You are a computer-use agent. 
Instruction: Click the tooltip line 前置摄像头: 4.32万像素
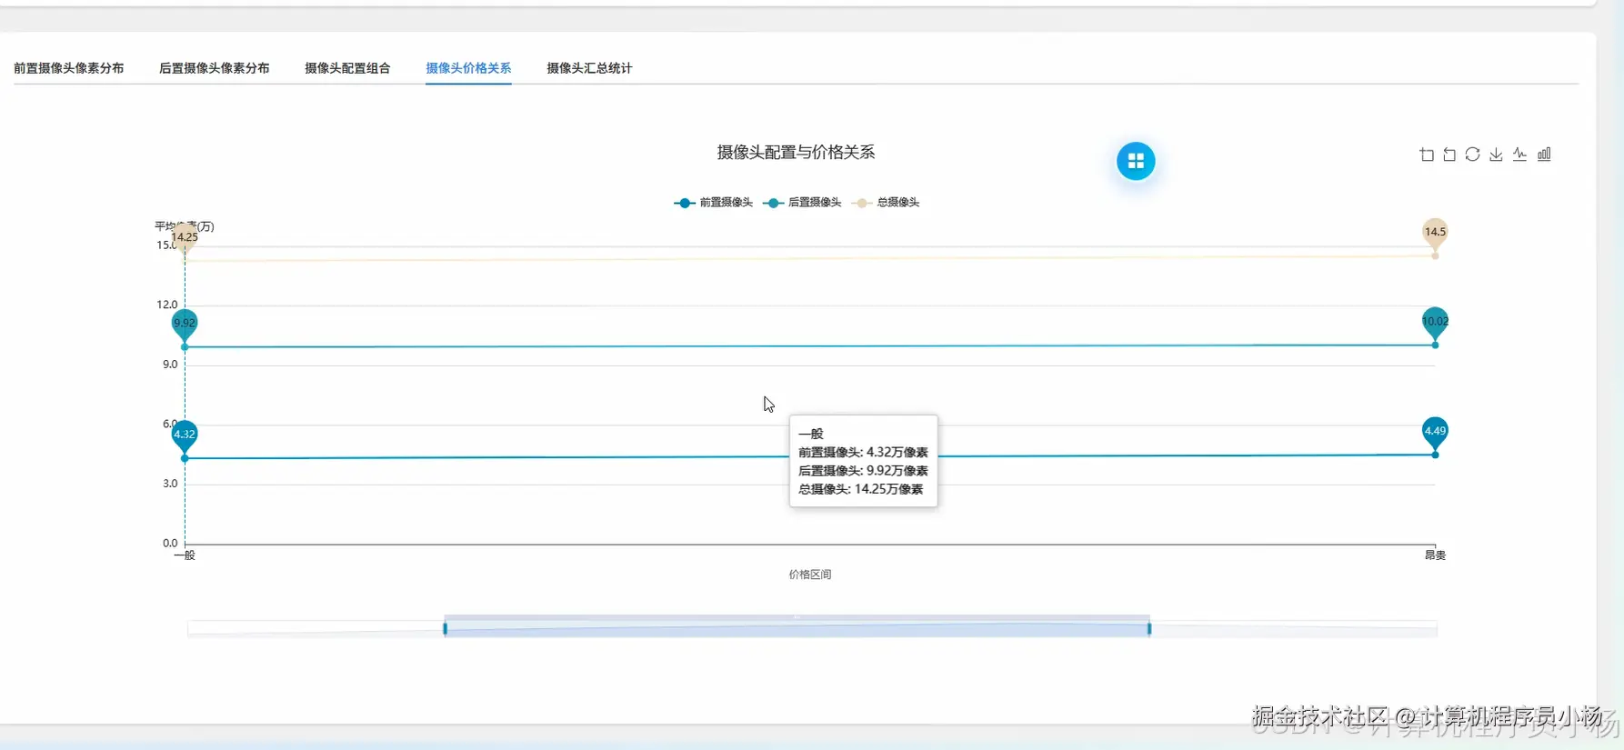coord(863,452)
